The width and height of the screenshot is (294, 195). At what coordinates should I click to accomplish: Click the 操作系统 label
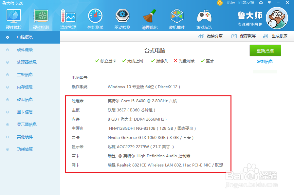(80, 87)
